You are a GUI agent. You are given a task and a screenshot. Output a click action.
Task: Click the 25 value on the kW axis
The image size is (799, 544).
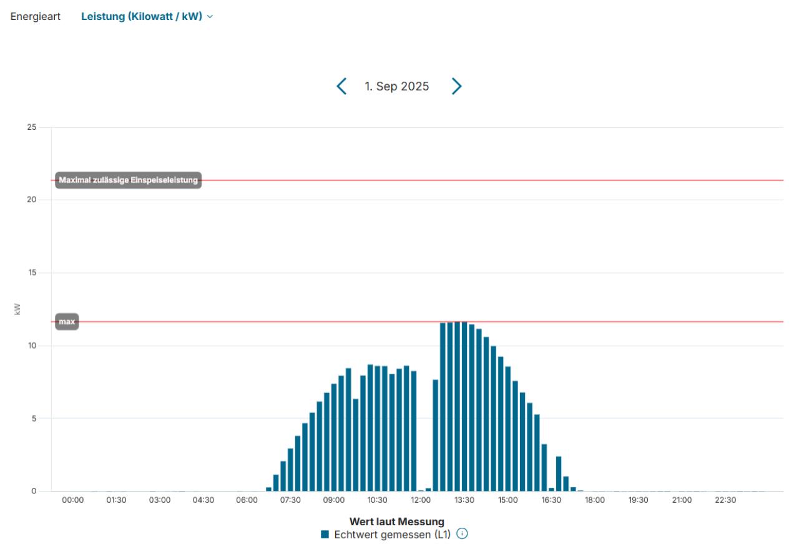coord(31,127)
